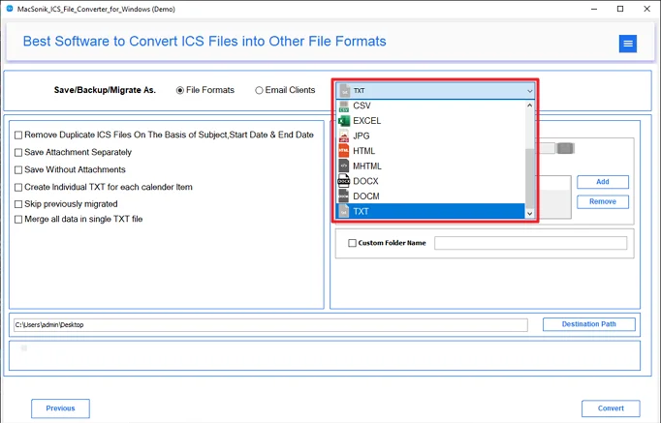Click the DOCX document icon in list
This screenshot has width=661, height=423.
coord(344,181)
